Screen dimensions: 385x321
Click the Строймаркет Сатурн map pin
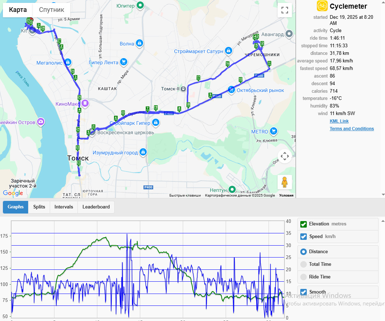click(x=229, y=51)
